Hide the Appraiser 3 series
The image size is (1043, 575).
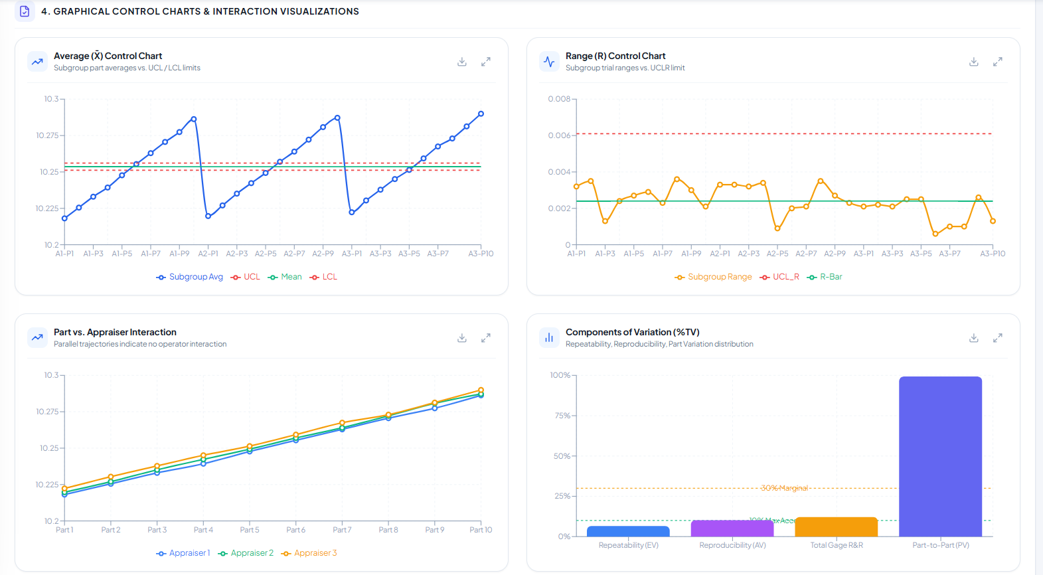tap(309, 553)
